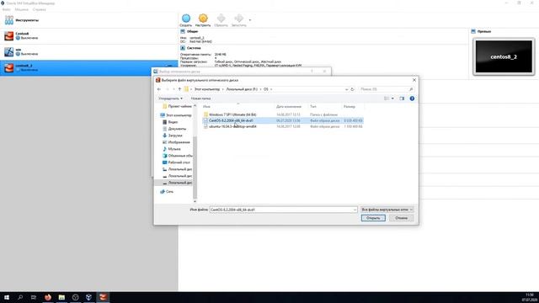
Task: Open Изображения in the navigation pane
Action: coord(176,142)
